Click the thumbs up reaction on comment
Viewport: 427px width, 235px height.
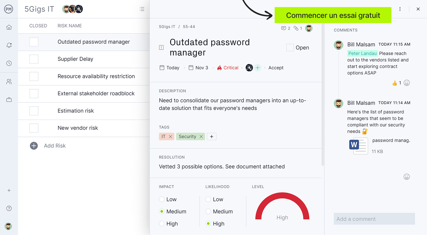[x=395, y=83]
